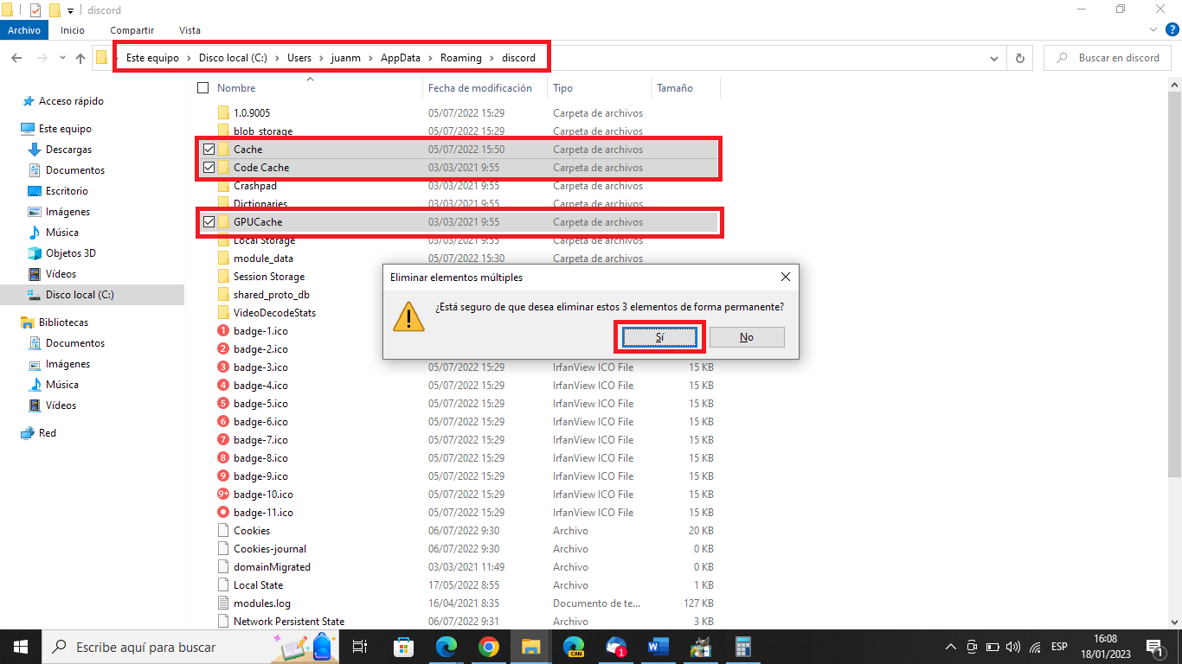Open the Quick Access Toolbar customize dropdown
The width and height of the screenshot is (1182, 664).
70,10
